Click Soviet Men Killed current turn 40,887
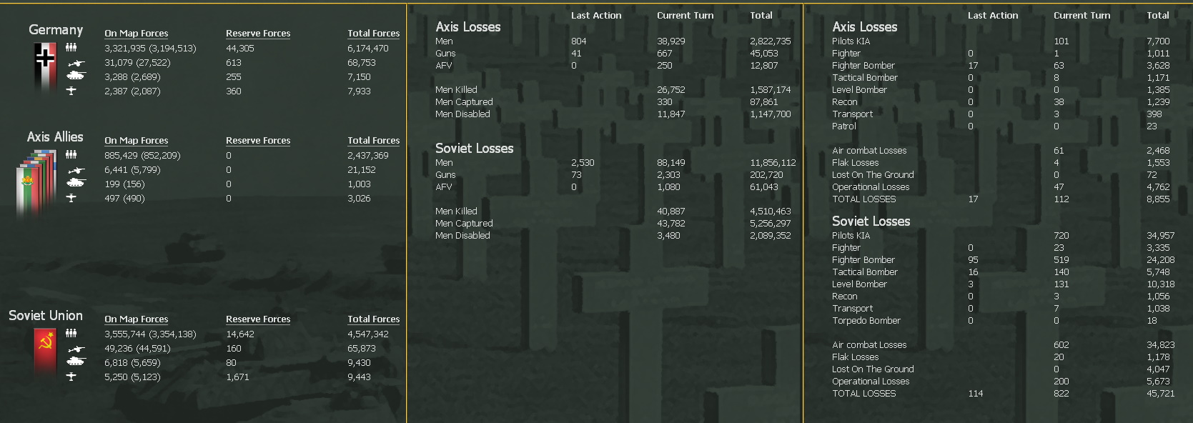Viewport: 1193px width, 423px height. point(671,211)
